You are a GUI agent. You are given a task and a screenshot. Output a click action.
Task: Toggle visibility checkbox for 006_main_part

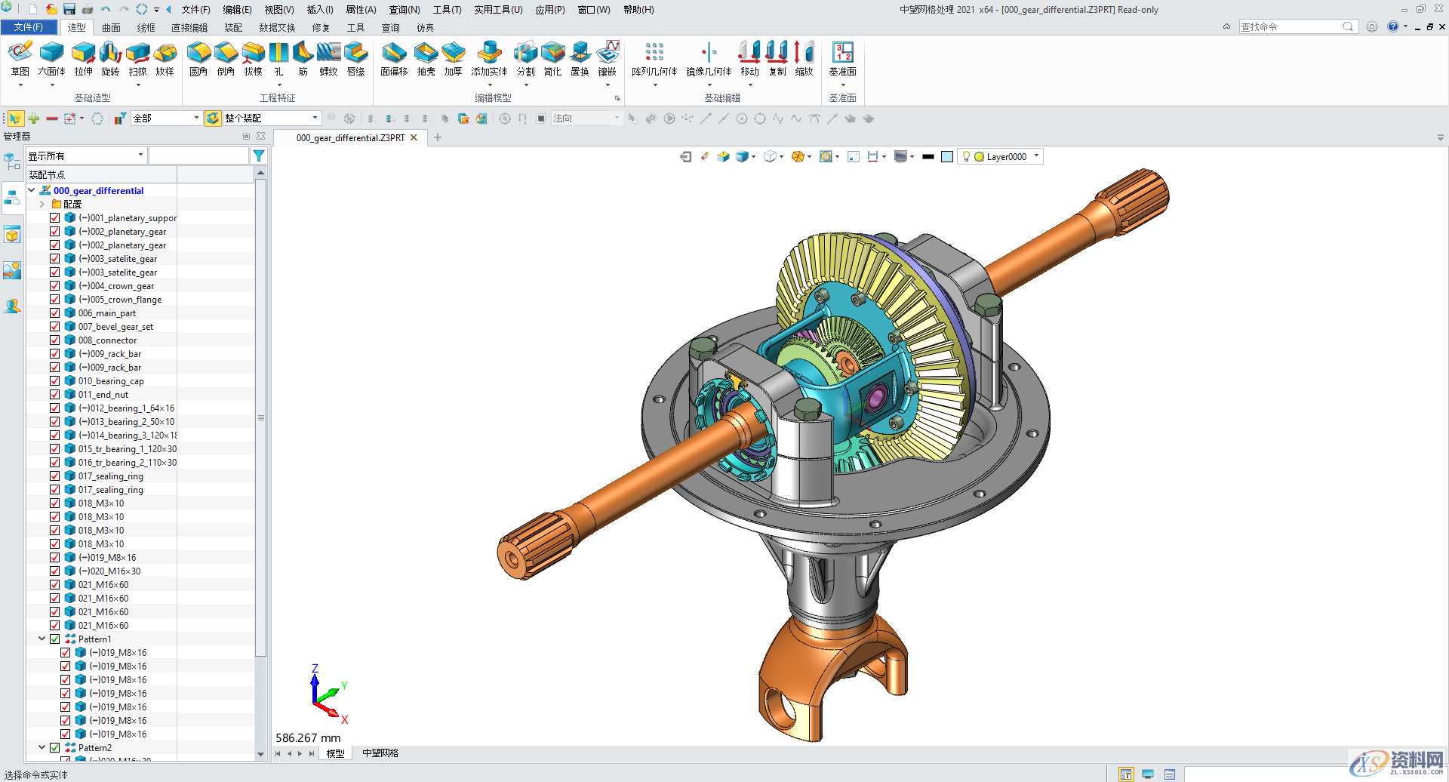pyautogui.click(x=55, y=313)
